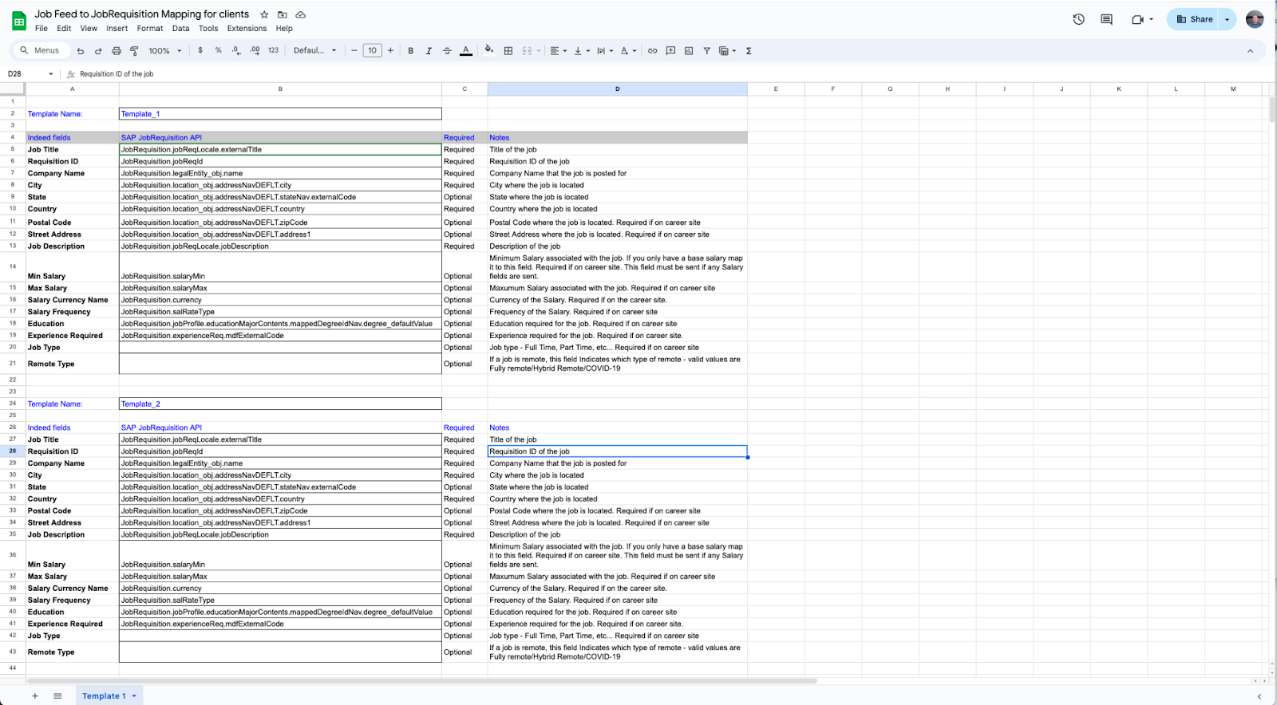This screenshot has width=1277, height=705.
Task: Open Template 1 tab options arrow
Action: pyautogui.click(x=134, y=696)
